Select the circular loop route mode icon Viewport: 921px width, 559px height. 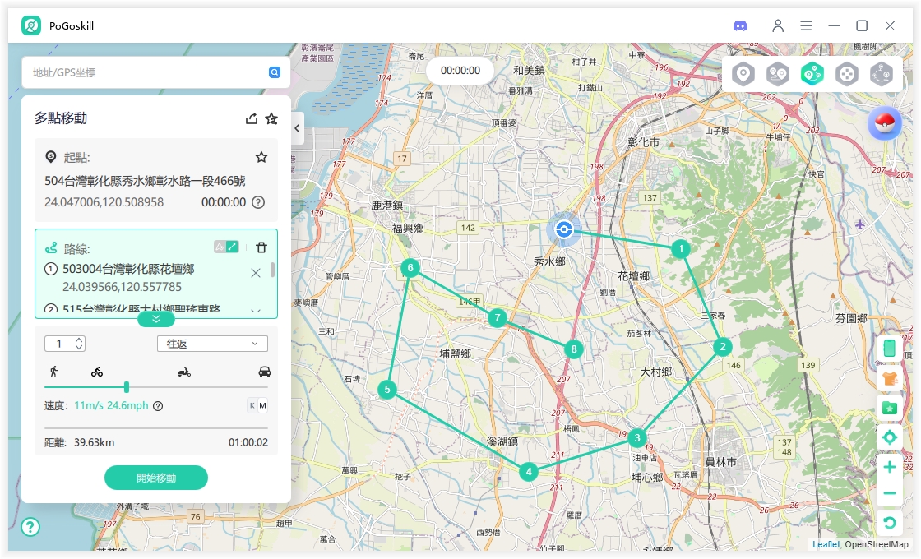pyautogui.click(x=882, y=75)
